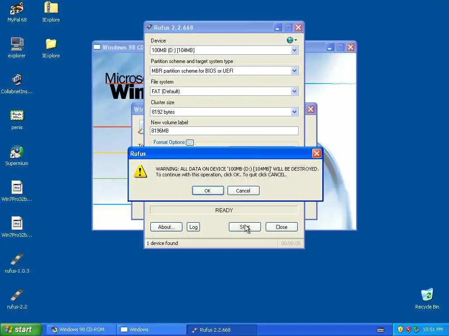
Task: Click the 00:00:05 elapsed timer
Action: coord(291,243)
